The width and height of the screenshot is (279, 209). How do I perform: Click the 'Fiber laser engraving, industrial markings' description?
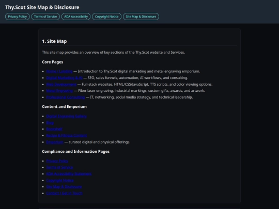[x=142, y=91]
